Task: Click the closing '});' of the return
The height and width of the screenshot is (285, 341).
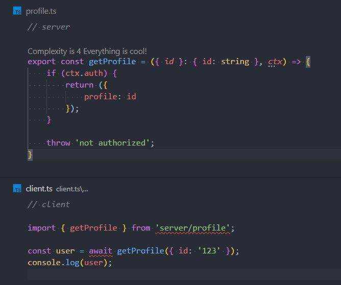Action: coord(72,108)
